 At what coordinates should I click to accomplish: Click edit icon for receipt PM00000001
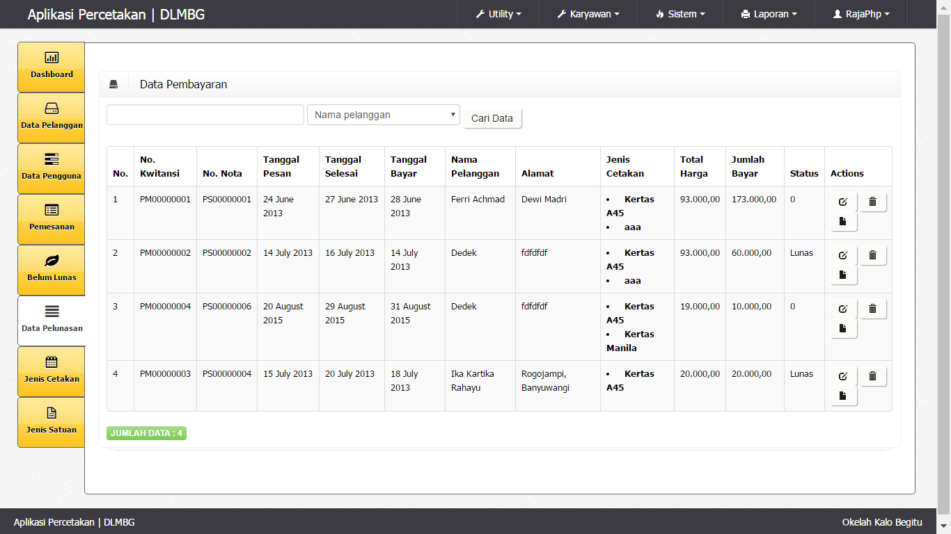(x=843, y=202)
